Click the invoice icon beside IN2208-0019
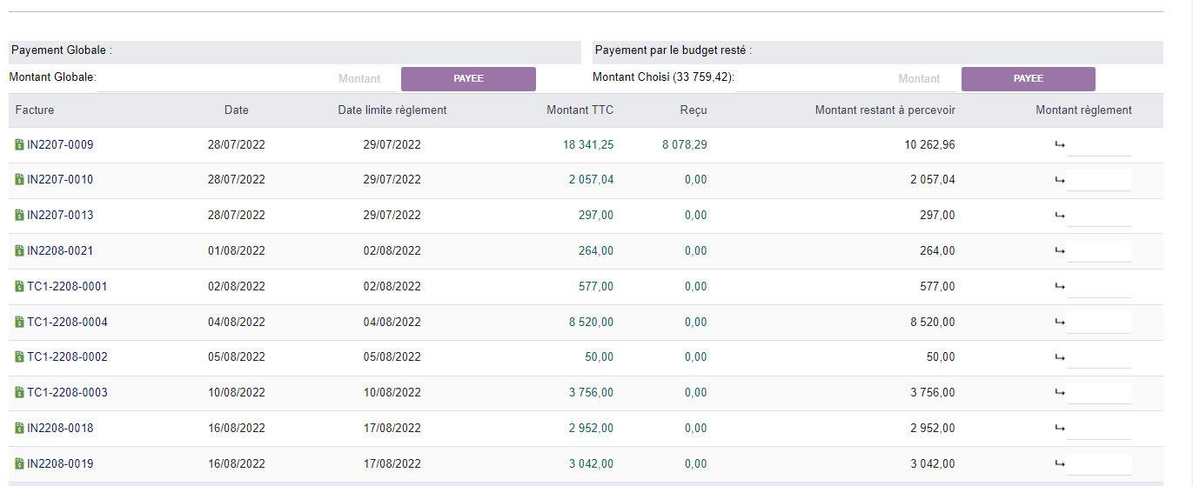Viewport: 1193px width, 486px height. coord(19,463)
